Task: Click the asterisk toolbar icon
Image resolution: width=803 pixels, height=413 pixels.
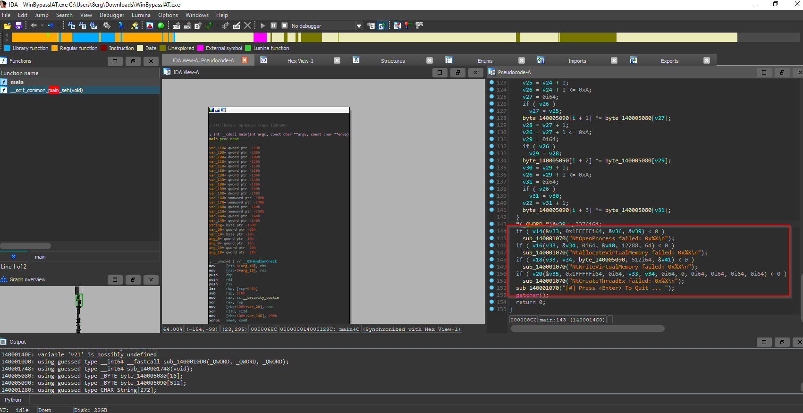Action: click(225, 25)
